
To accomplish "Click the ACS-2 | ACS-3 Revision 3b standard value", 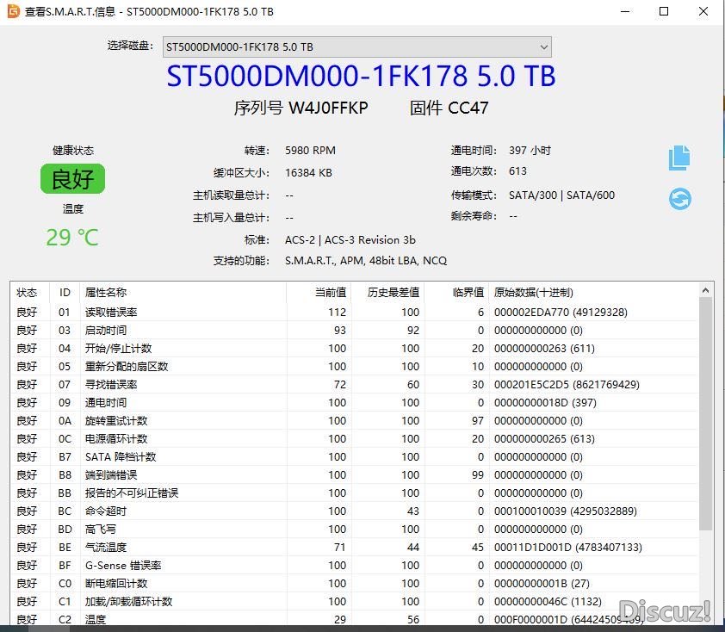I will [350, 240].
